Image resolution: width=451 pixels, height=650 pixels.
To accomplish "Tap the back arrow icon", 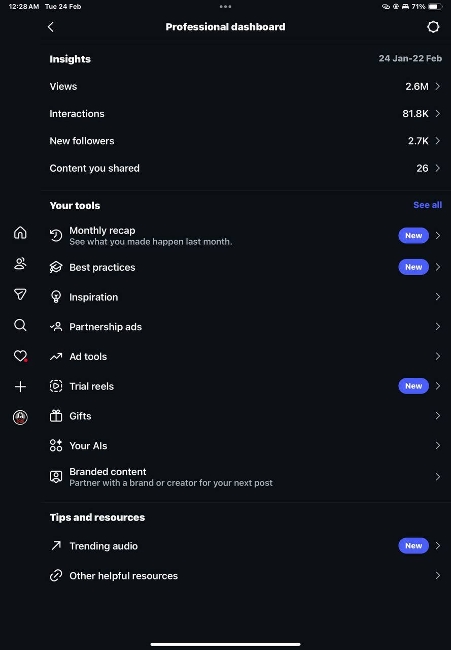I will click(x=51, y=27).
